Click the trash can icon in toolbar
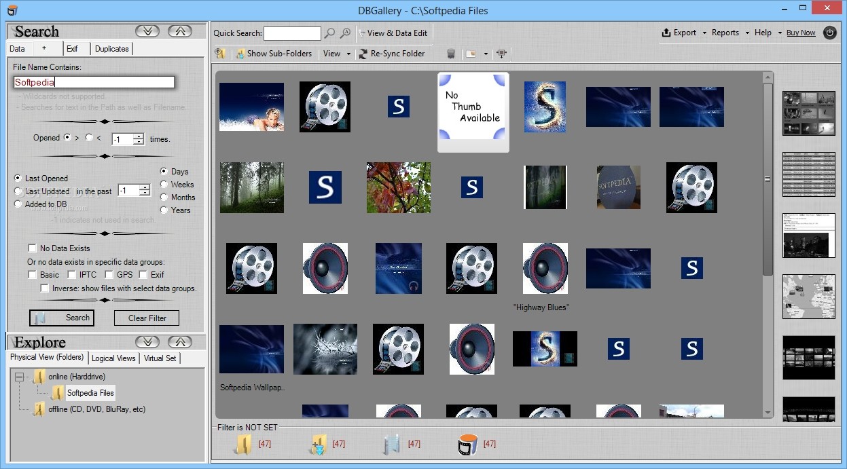Image resolution: width=847 pixels, height=469 pixels. [x=451, y=54]
